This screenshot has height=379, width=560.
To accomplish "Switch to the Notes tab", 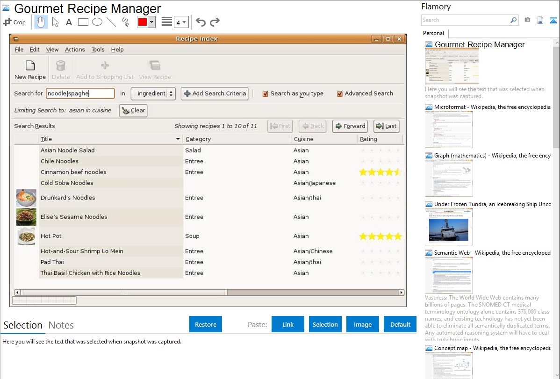I will pos(61,325).
